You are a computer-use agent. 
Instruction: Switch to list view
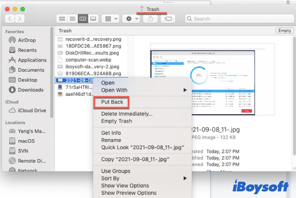tap(72, 19)
